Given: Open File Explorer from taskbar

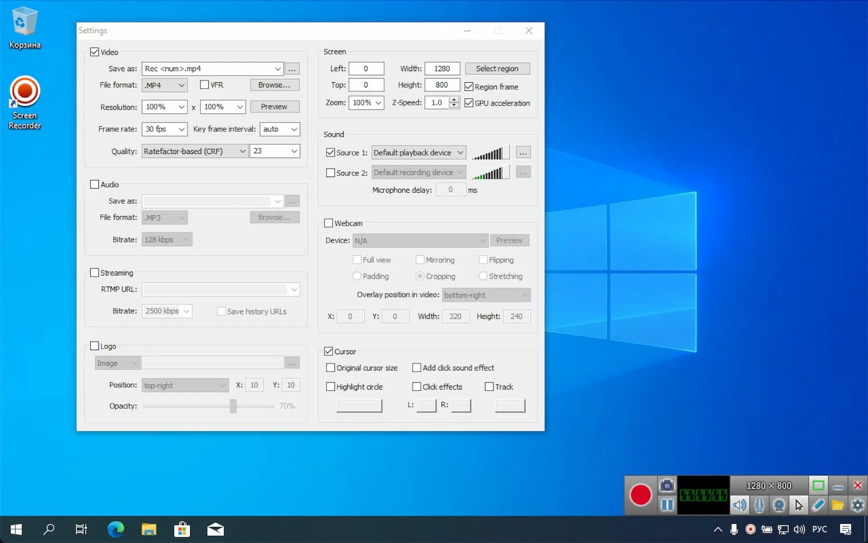Looking at the screenshot, I should 149,529.
